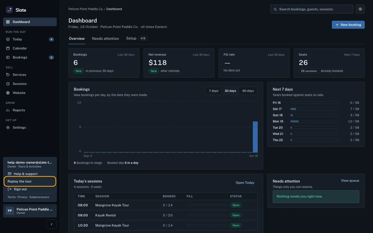The image size is (373, 233).
Task: Open Settings in the sidebar
Action: (x=30, y=128)
